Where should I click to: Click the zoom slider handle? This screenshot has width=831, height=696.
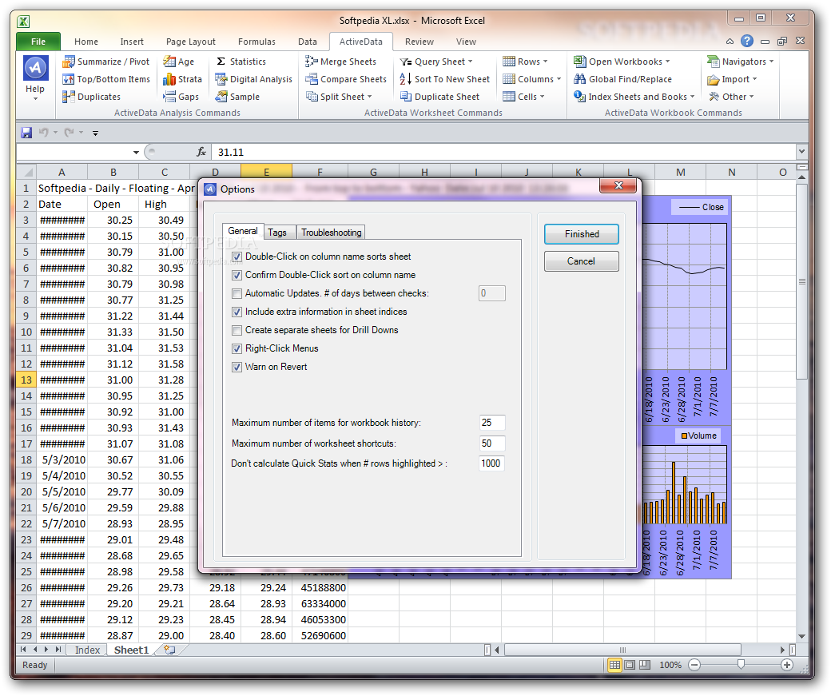tap(741, 665)
